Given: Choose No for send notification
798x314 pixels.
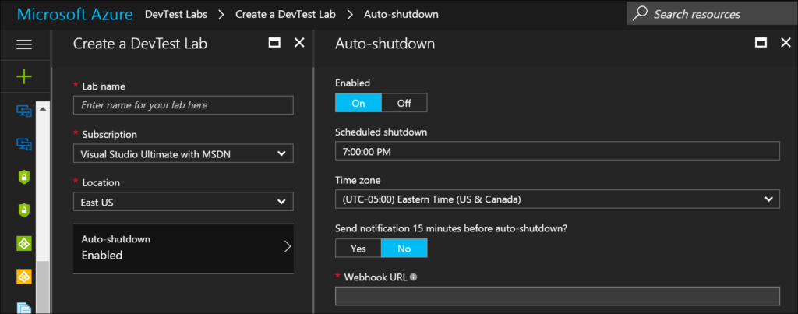Looking at the screenshot, I should coord(404,249).
